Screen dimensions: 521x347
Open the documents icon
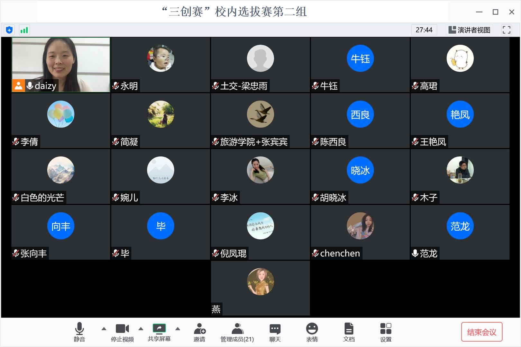click(349, 332)
